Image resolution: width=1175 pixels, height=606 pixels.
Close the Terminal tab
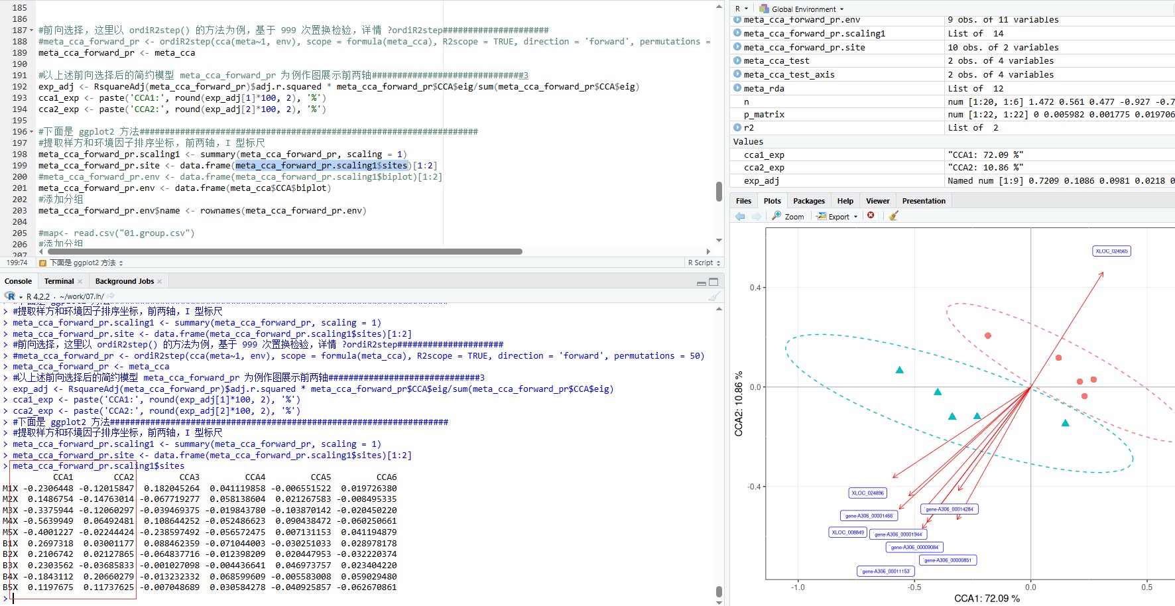pyautogui.click(x=80, y=282)
